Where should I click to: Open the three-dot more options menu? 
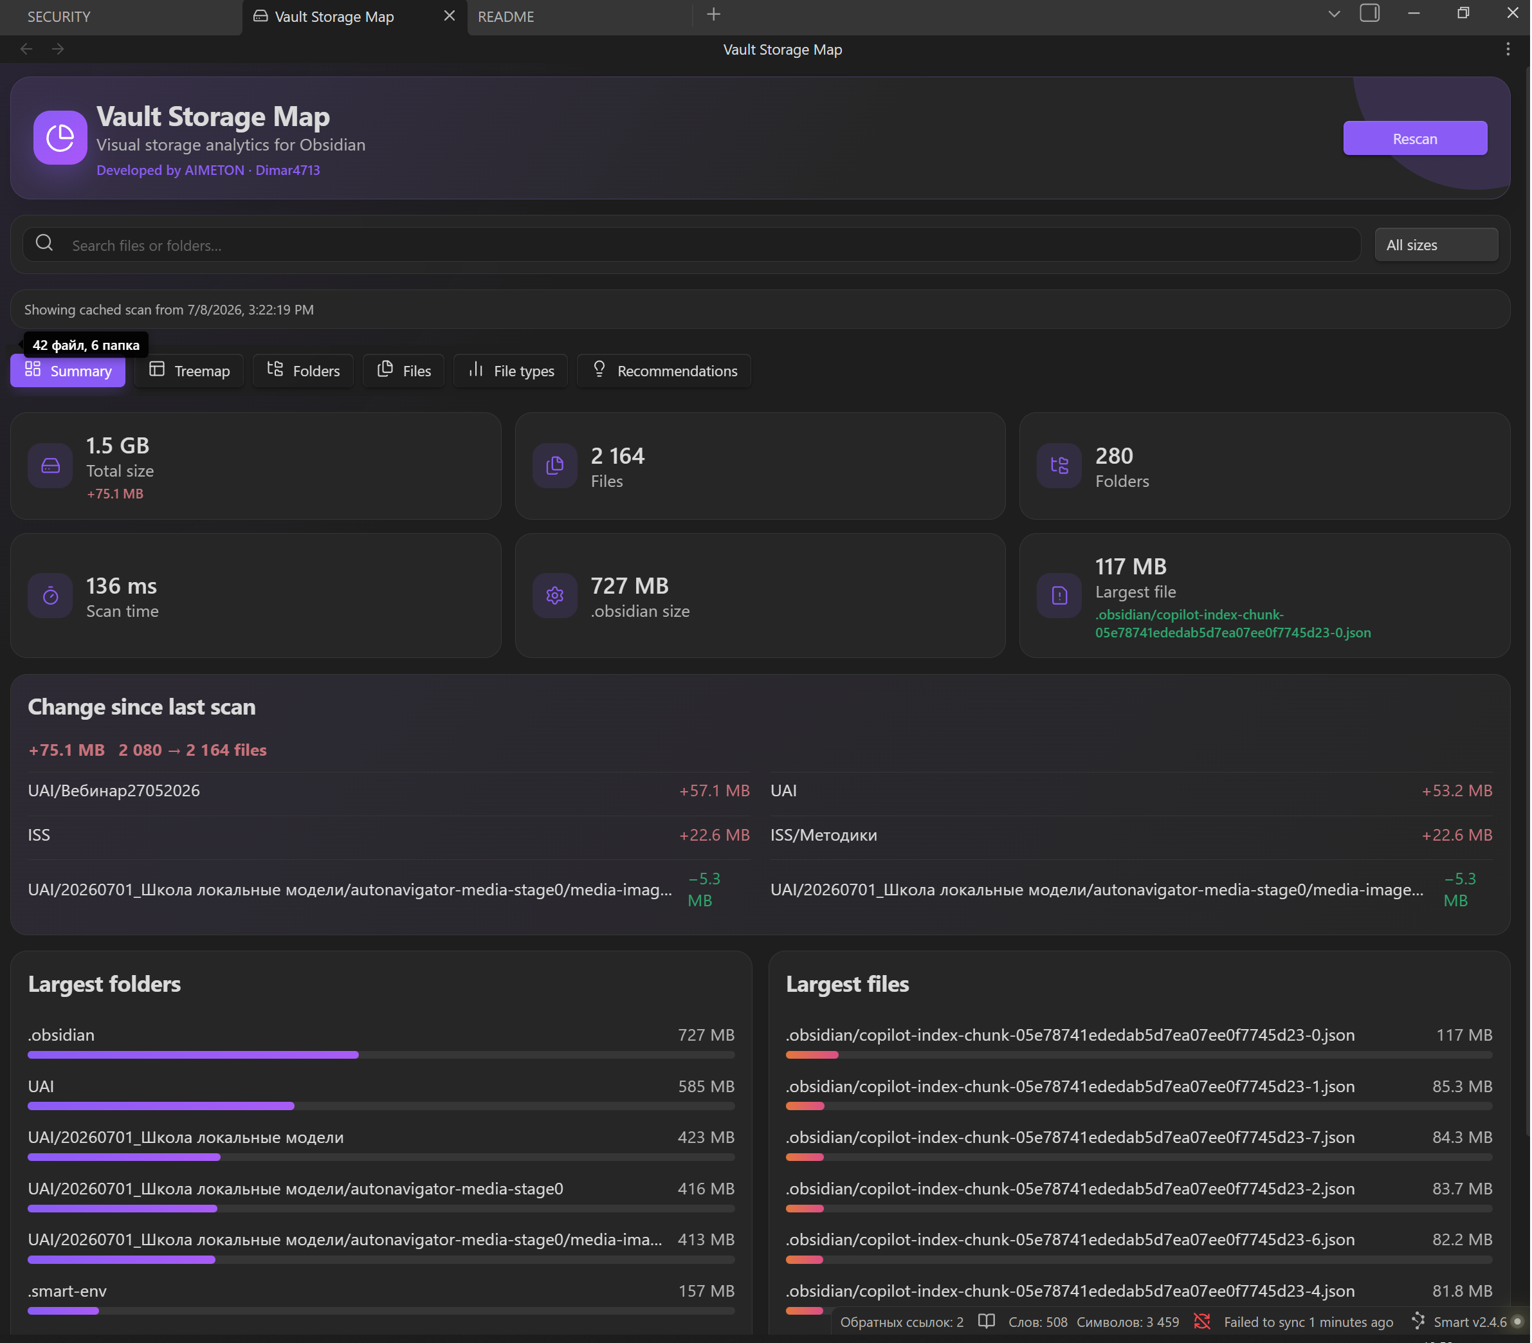1508,49
